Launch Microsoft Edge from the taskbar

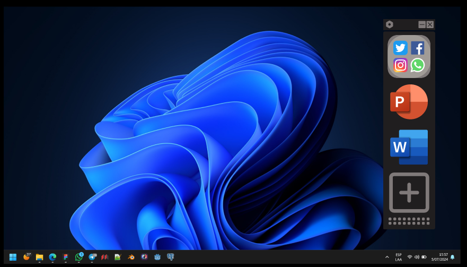[52, 257]
